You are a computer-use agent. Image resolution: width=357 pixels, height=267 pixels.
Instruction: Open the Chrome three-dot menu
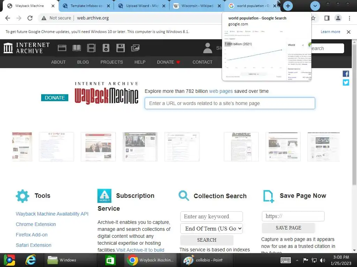tap(349, 18)
